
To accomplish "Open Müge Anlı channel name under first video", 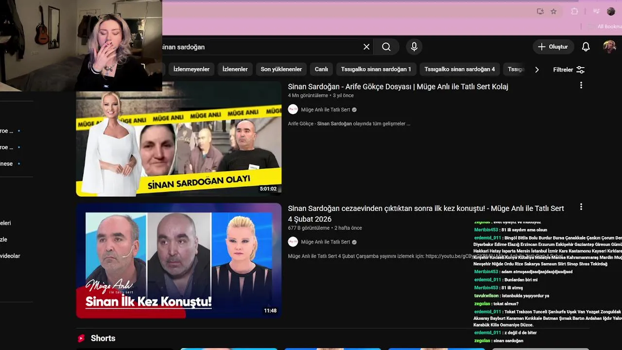I will [326, 109].
